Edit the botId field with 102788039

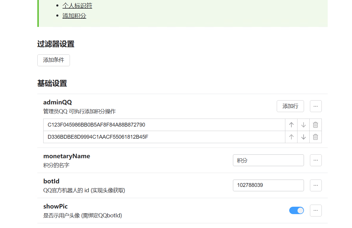[268, 185]
